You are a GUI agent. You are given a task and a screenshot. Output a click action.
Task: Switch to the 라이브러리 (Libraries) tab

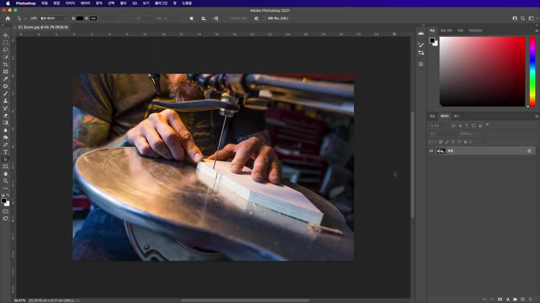(475, 31)
